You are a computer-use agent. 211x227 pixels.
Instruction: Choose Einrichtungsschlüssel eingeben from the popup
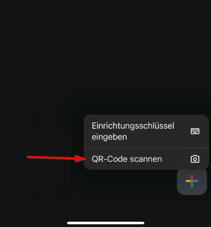pyautogui.click(x=146, y=131)
